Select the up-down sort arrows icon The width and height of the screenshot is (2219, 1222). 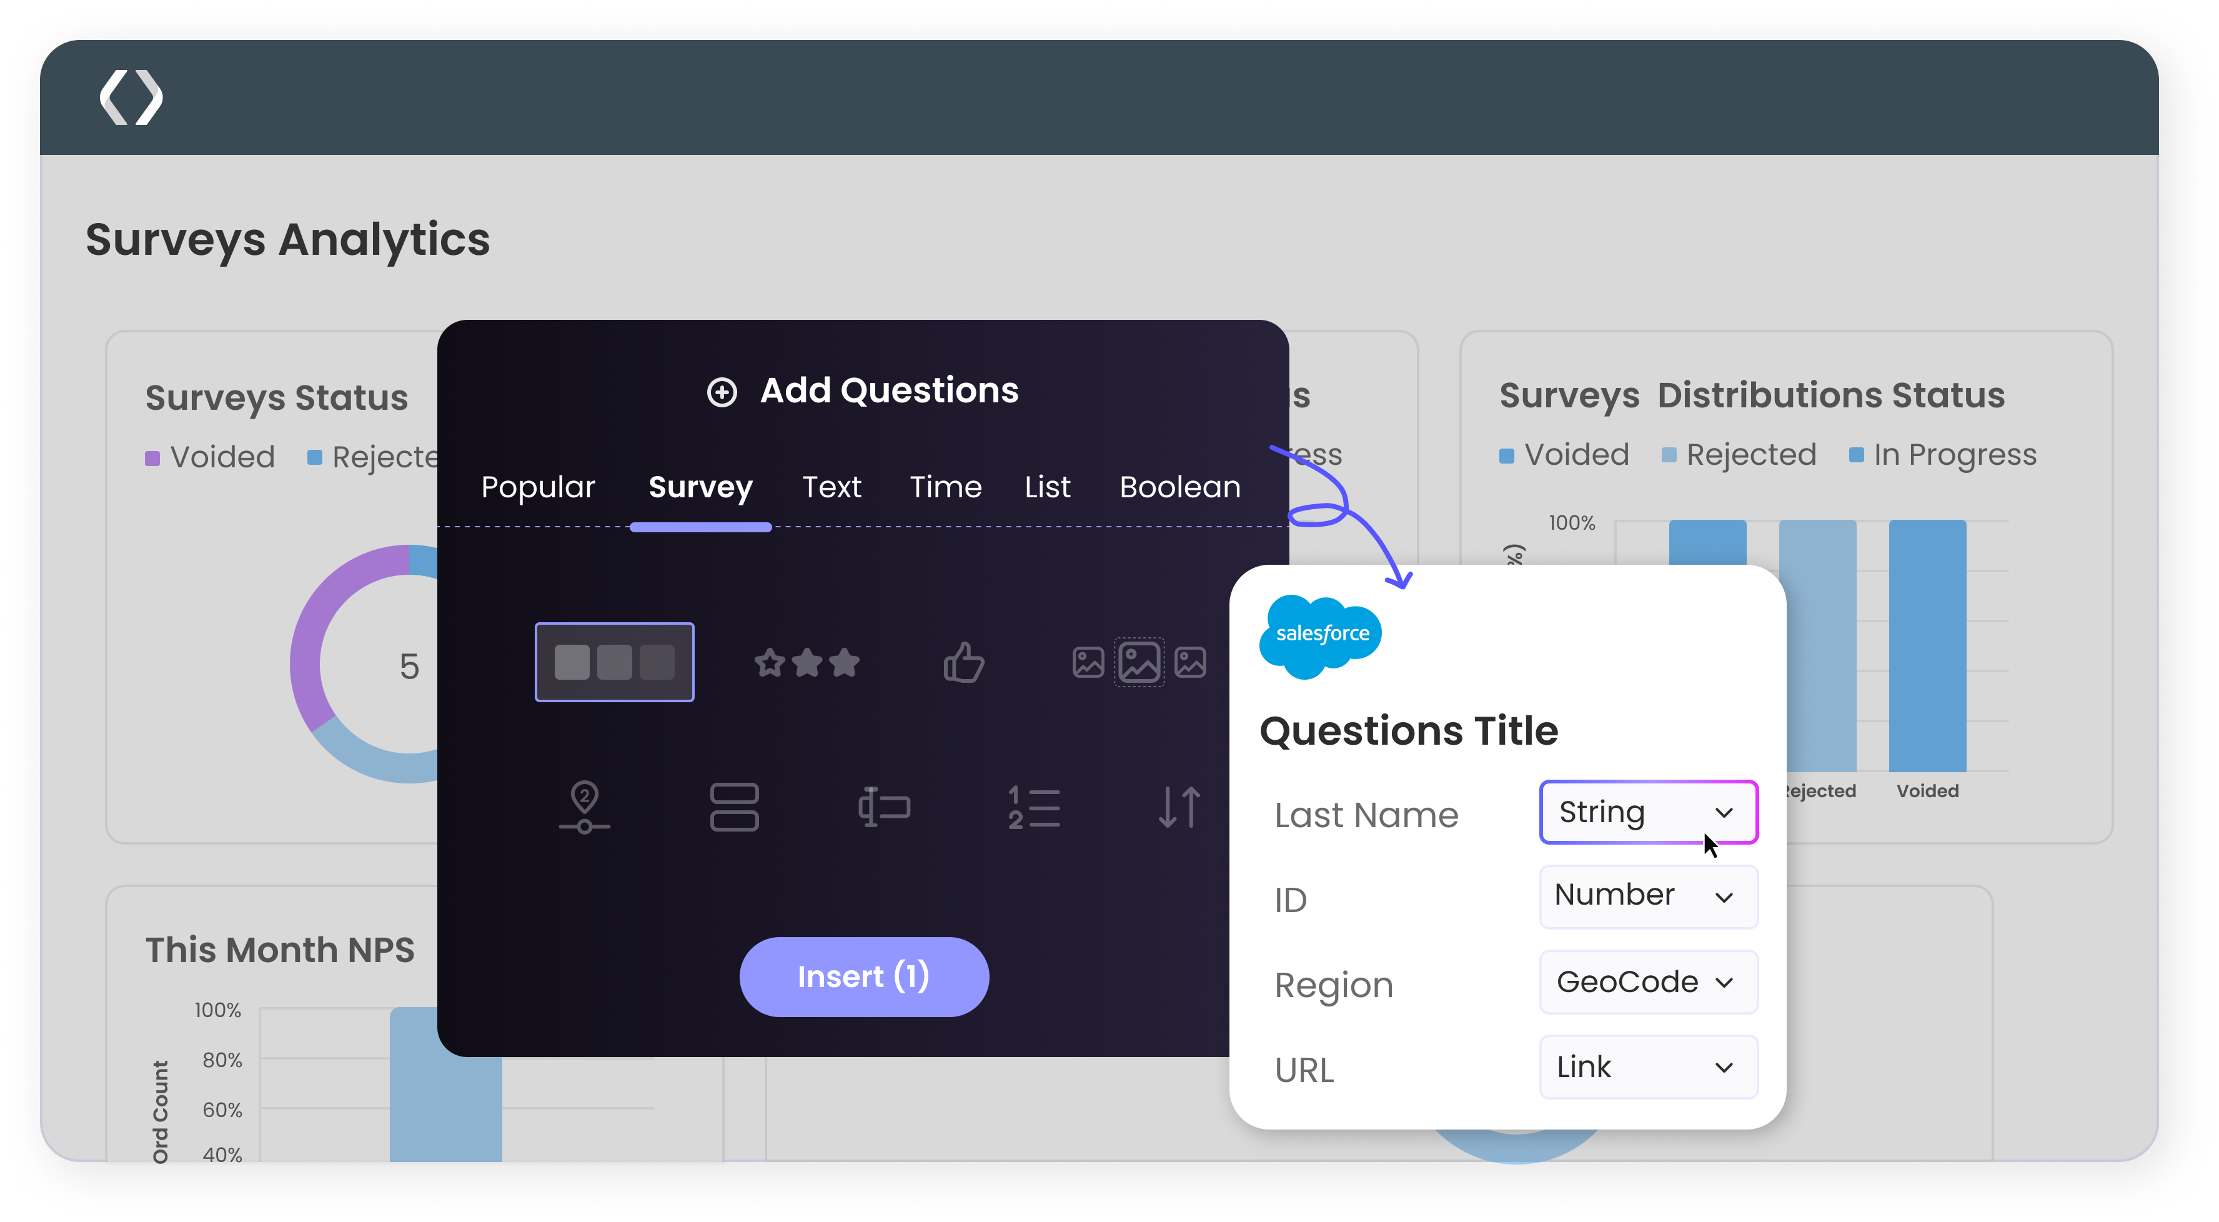pos(1179,807)
